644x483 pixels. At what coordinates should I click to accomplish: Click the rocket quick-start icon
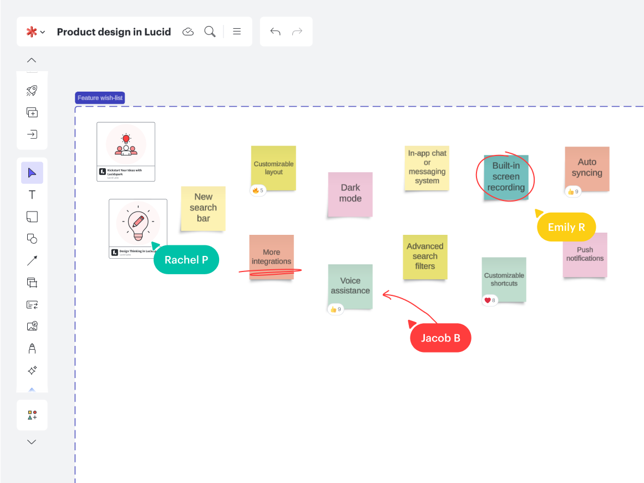[x=32, y=91]
